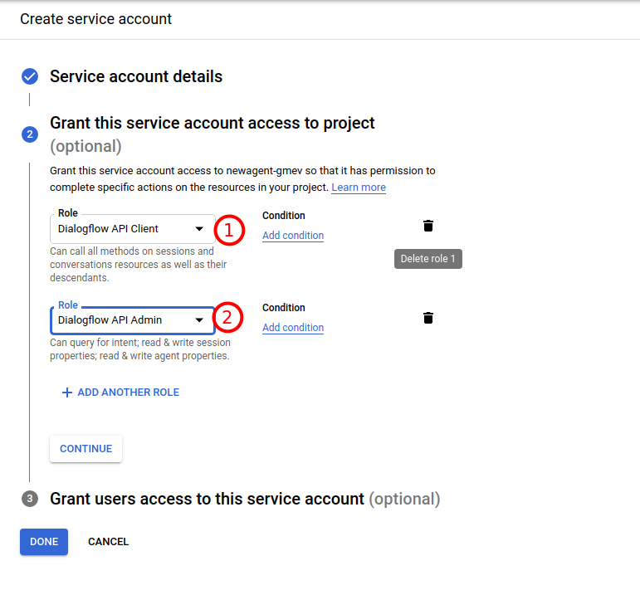Click the Create service account title
Image resolution: width=640 pixels, height=590 pixels.
click(96, 19)
